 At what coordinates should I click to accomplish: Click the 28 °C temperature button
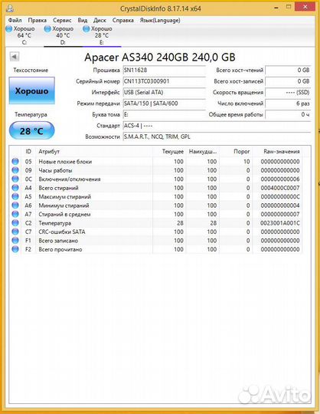tap(31, 130)
